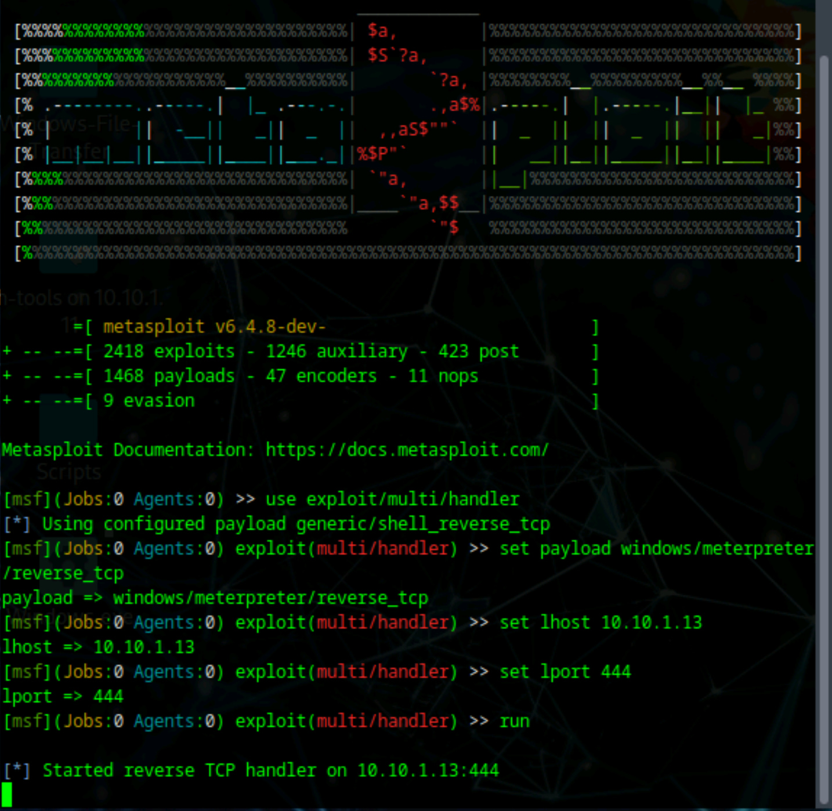Click the '1246 auxiliary' text
Screen dimensions: 832x811
click(x=337, y=351)
